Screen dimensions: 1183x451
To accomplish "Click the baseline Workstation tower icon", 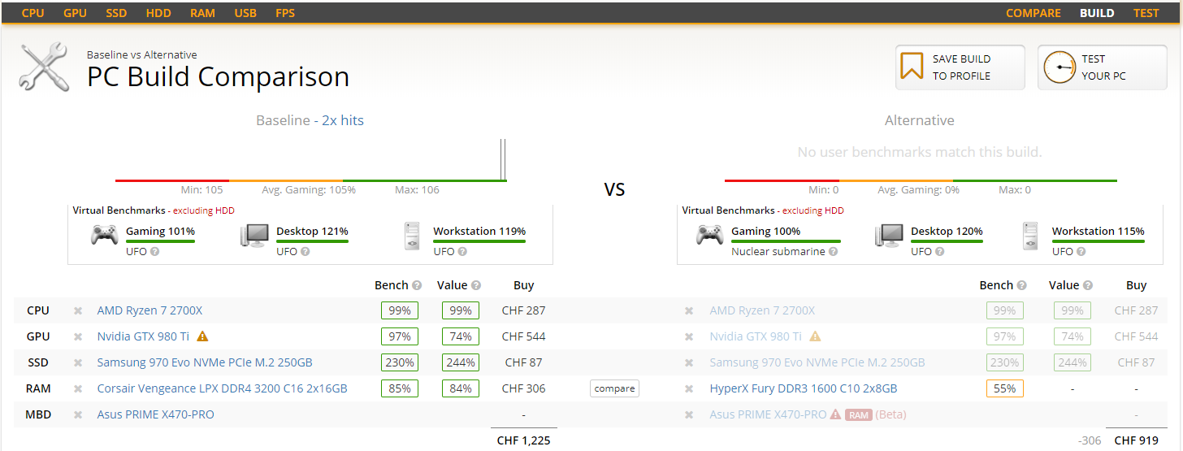I will click(x=413, y=235).
